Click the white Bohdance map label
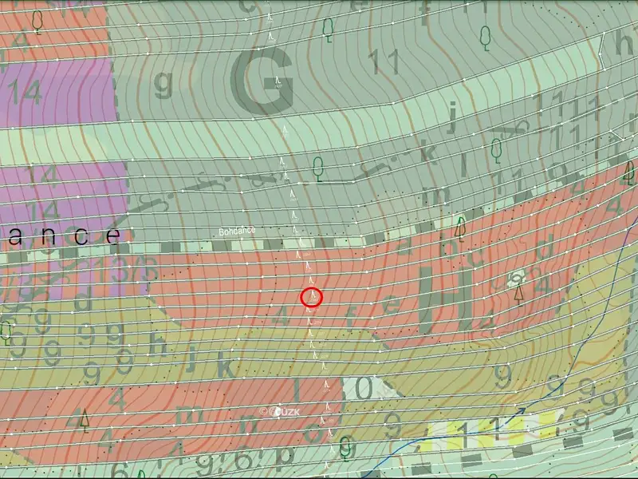This screenshot has width=638, height=479. [237, 232]
